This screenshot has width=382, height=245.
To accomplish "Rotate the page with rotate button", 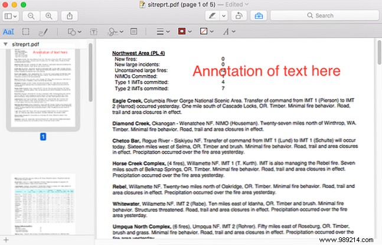I will tap(239, 16).
